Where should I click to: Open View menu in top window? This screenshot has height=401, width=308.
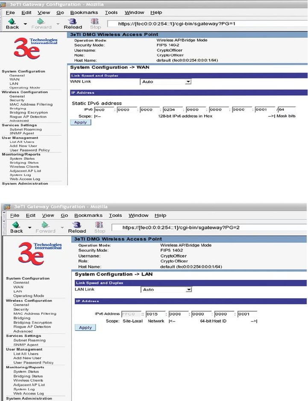click(44, 12)
